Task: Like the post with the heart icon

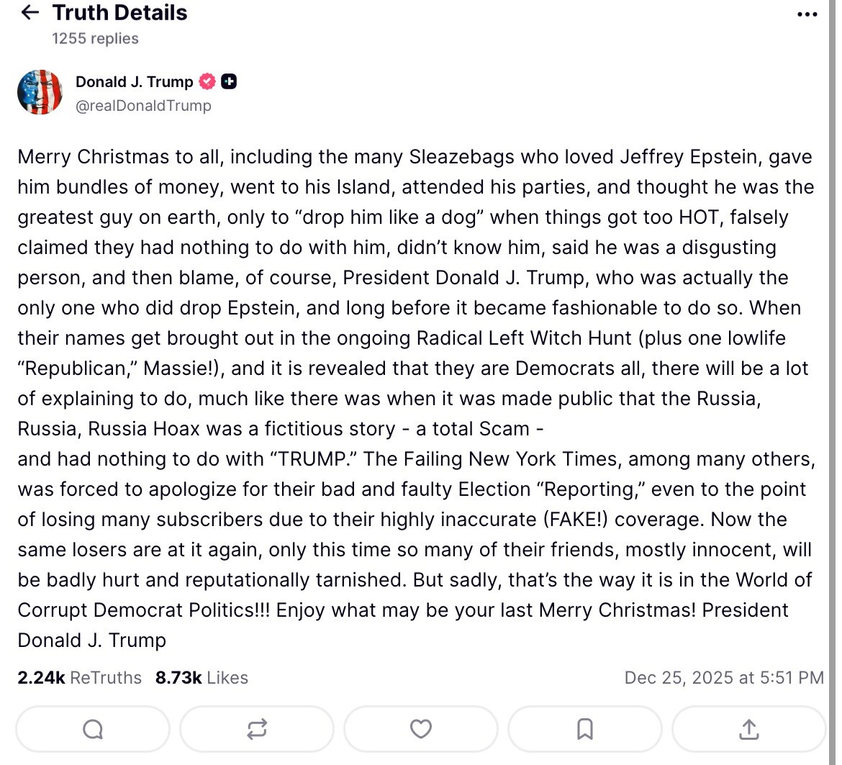Action: tap(421, 730)
